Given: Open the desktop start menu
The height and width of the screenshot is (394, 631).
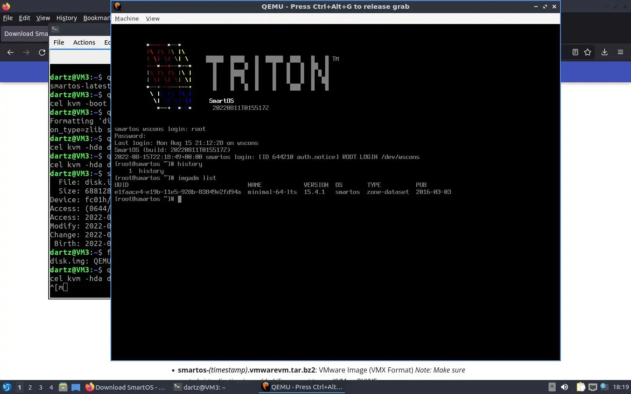Looking at the screenshot, I should [7, 387].
